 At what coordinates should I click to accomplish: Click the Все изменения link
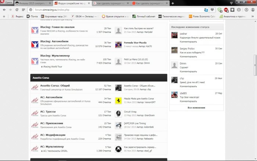click(196, 108)
